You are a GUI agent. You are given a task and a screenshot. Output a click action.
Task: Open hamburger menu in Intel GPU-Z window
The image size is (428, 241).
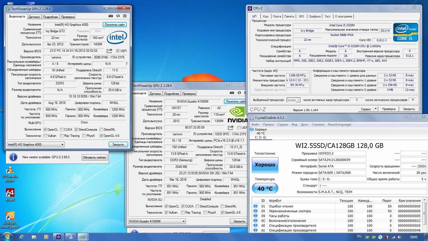(x=125, y=16)
